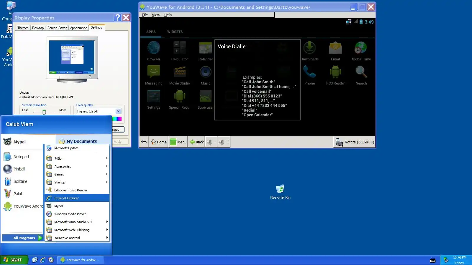Image resolution: width=472 pixels, height=265 pixels.
Task: Click the YouWave resize arrows icon
Action: (144, 142)
